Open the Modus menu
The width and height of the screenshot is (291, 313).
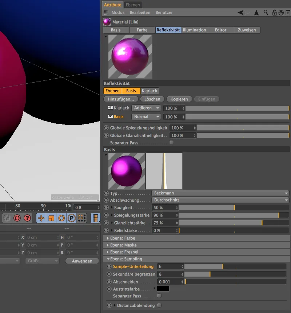118,13
